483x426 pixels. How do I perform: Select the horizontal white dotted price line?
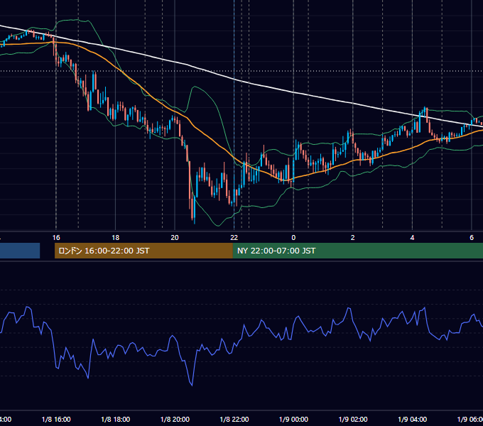point(241,71)
